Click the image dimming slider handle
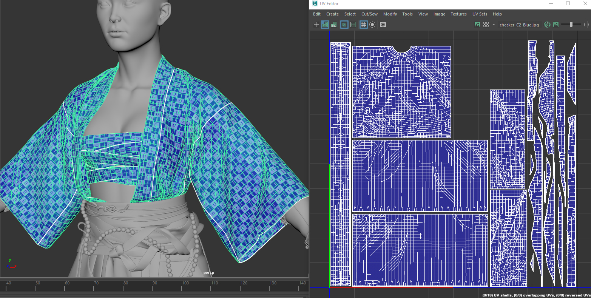Viewport: 591px width, 298px height. pos(571,25)
